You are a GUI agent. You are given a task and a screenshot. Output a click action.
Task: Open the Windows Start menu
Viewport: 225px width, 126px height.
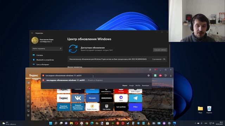point(51,123)
